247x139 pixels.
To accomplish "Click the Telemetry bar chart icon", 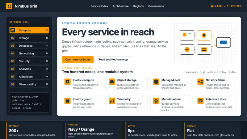I will [x=112, y=101].
